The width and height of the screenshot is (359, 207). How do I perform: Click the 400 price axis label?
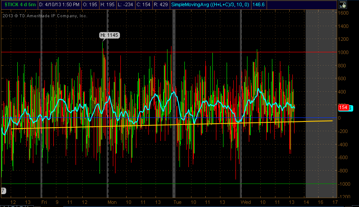(342, 92)
